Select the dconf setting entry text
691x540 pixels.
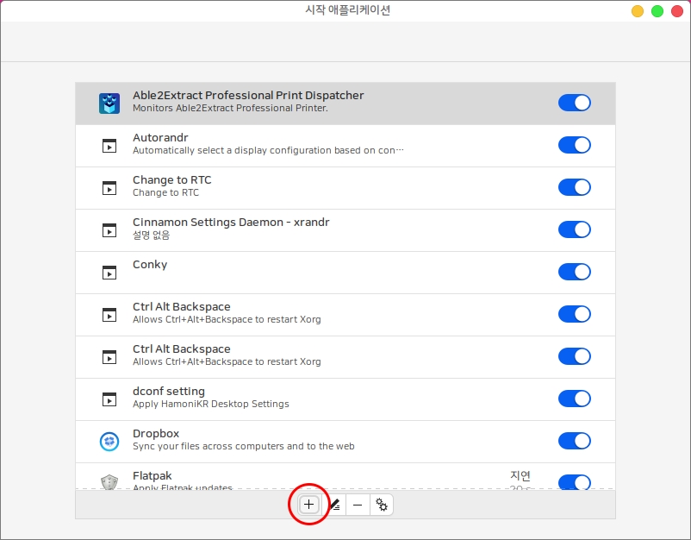coord(169,392)
